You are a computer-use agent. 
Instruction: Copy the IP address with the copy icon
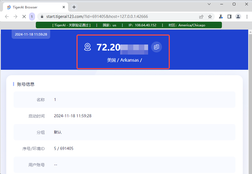[x=156, y=47]
